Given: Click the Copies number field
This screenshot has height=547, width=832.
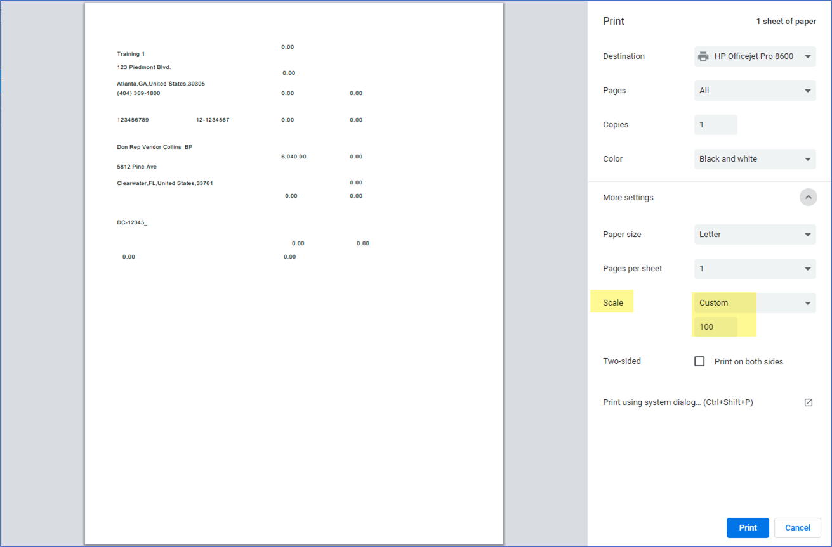Looking at the screenshot, I should click(x=715, y=125).
